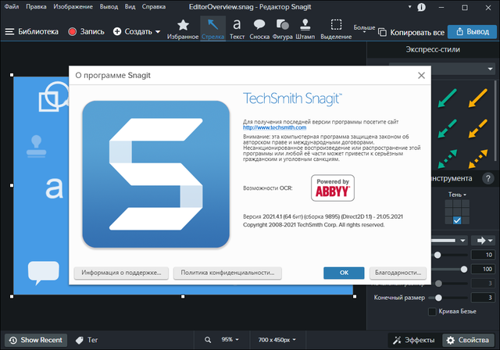Click the Properties (Свойства) button
The width and height of the screenshot is (500, 350).
click(x=469, y=340)
